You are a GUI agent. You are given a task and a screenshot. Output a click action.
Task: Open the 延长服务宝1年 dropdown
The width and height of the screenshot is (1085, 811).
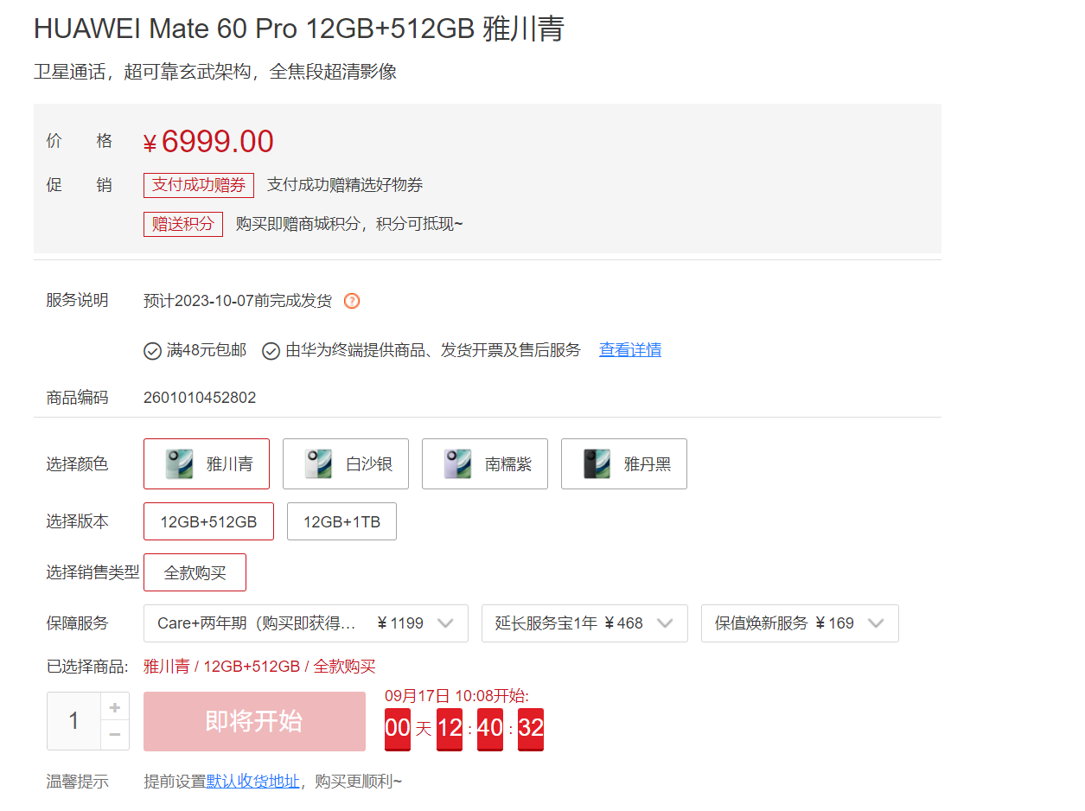(584, 623)
